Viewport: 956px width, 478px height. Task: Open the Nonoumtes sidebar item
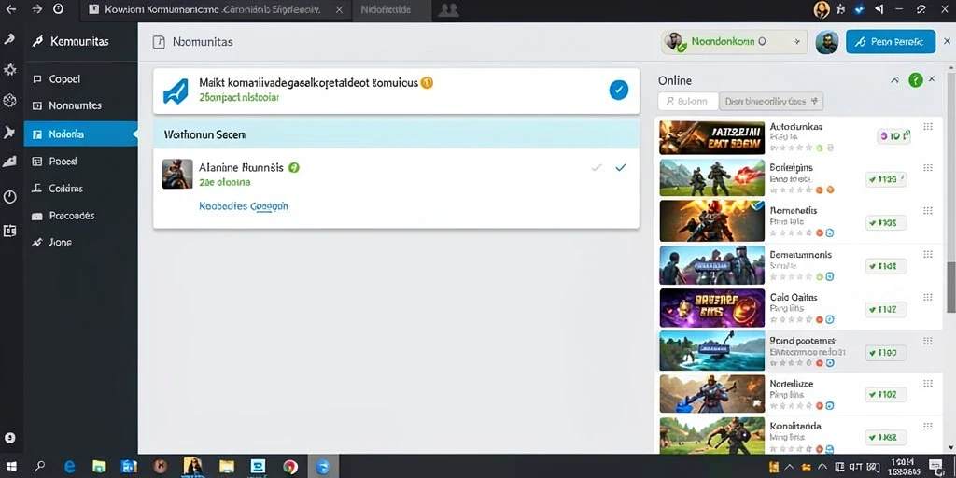point(80,105)
